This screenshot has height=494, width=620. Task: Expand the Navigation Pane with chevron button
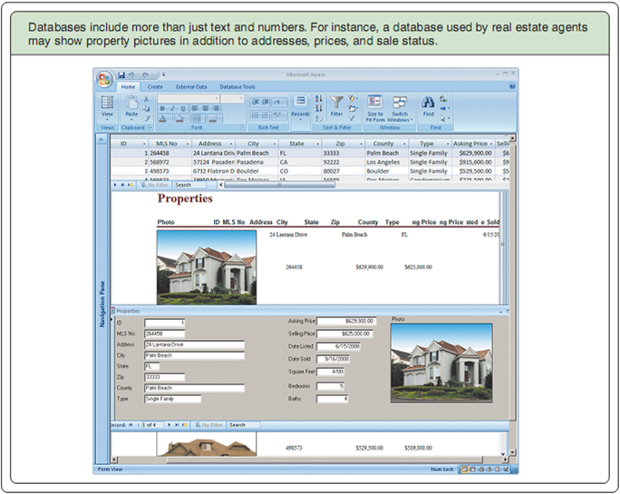click(x=102, y=140)
